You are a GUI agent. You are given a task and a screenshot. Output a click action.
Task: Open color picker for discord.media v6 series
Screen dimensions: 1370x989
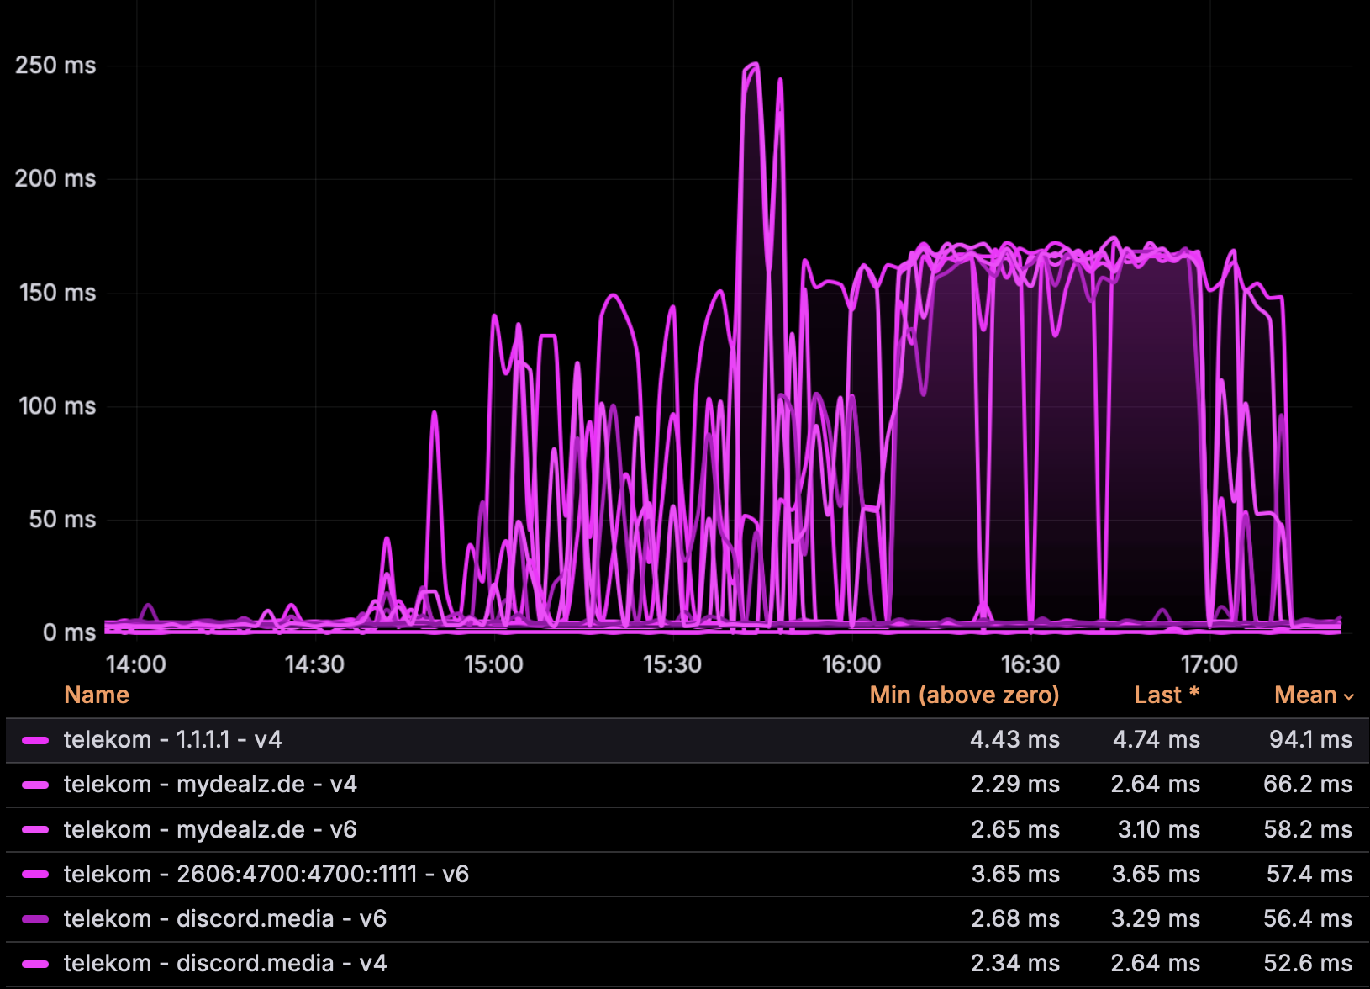35,918
